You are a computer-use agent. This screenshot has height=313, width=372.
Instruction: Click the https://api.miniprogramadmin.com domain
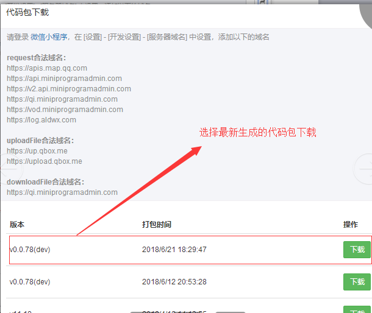[64, 79]
